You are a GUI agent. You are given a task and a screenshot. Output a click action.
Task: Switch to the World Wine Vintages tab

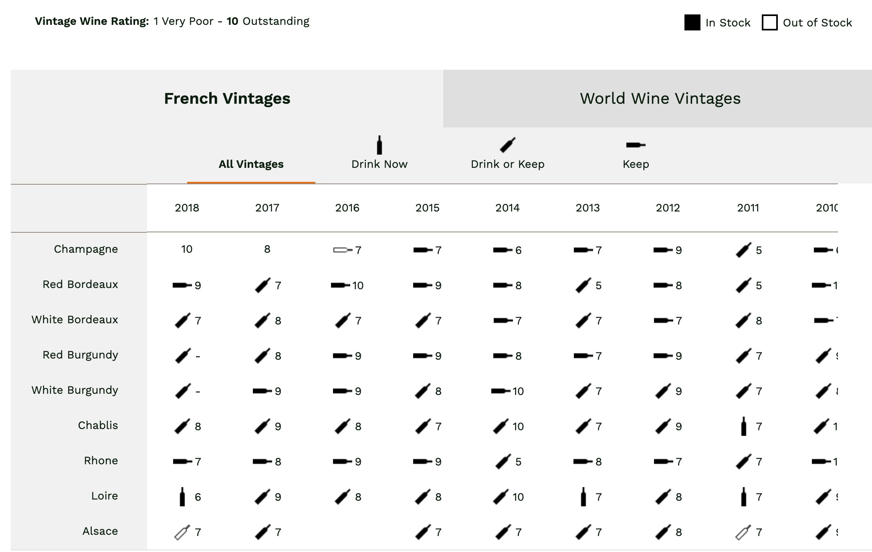(659, 98)
